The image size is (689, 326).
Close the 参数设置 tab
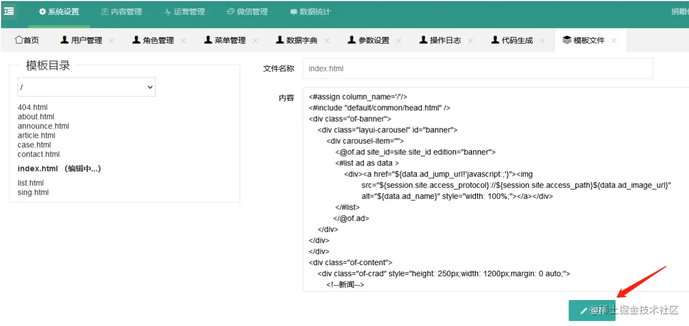tap(398, 40)
